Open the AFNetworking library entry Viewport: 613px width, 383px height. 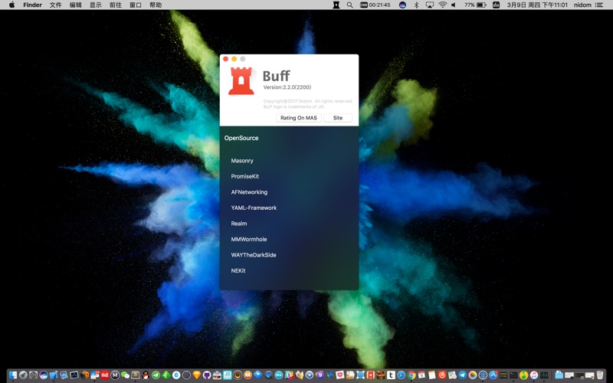coord(249,192)
